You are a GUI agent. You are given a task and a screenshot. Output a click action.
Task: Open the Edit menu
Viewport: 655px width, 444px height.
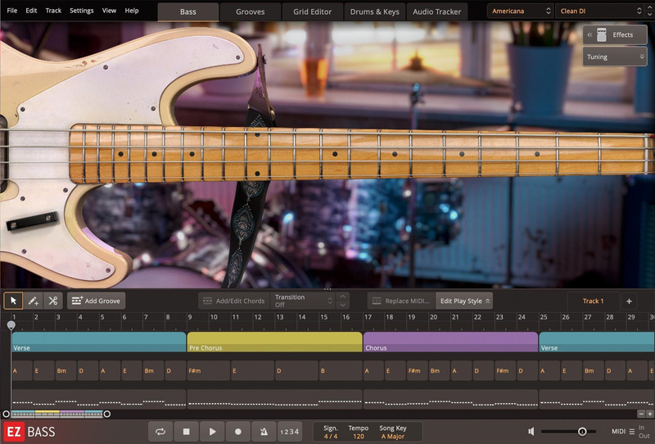tap(31, 11)
